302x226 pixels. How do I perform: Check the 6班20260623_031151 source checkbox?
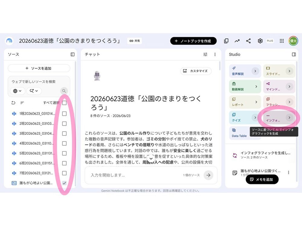64,163
